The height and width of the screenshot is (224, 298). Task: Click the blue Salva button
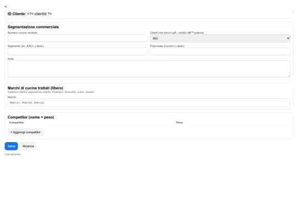coord(11,146)
